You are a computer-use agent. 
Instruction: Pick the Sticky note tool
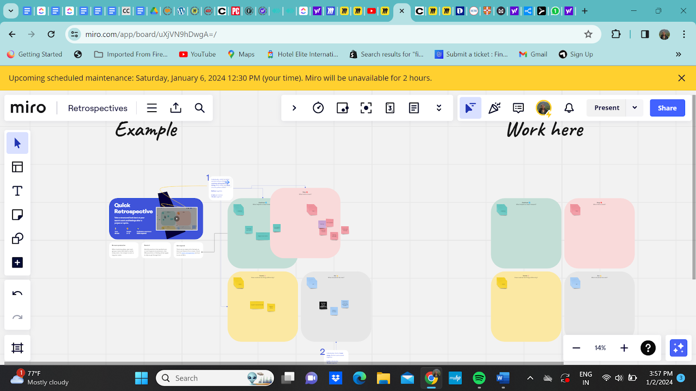click(17, 215)
